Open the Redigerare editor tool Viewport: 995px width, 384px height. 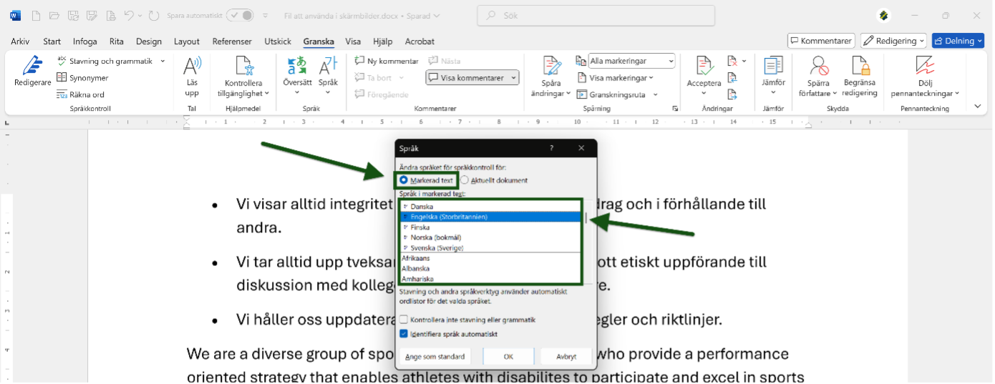[32, 72]
